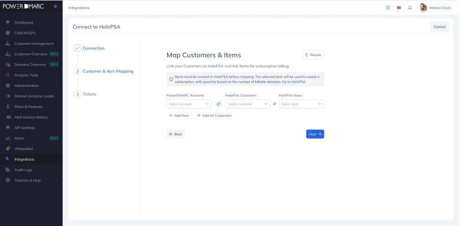The width and height of the screenshot is (459, 226).
Task: Open the Select customer dropdown
Action: (x=248, y=104)
